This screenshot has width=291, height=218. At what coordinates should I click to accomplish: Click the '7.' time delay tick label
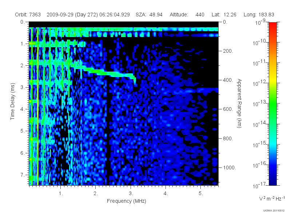click(x=23, y=175)
